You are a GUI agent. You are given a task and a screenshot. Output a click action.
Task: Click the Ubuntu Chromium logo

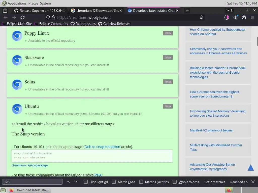(17, 109)
